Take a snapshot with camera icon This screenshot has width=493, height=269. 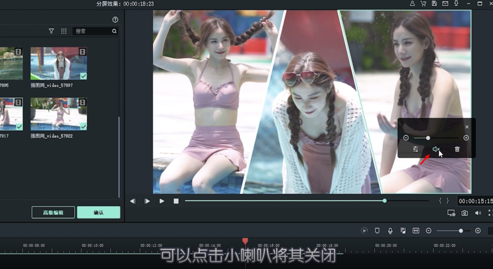465,213
